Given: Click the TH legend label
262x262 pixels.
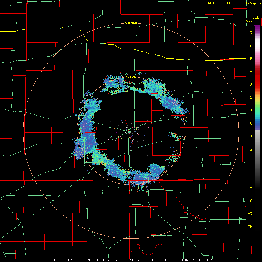Looking at the screenshot, I should (250, 227).
